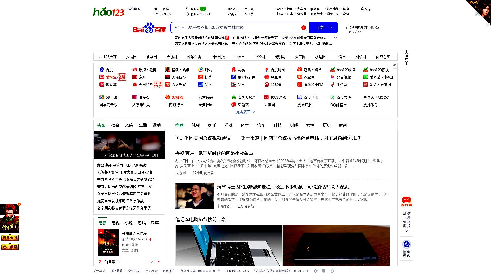Open the 12306 railway icon
Viewport: 491px width, 276px height.
[267, 84]
